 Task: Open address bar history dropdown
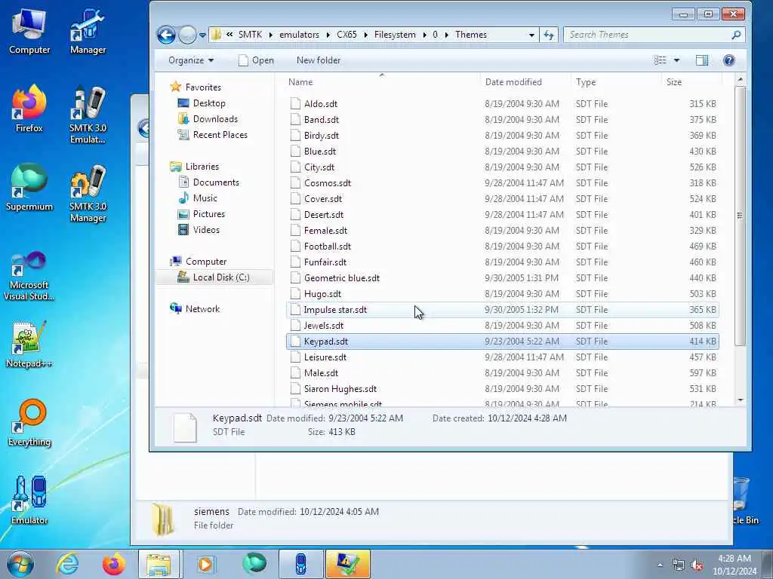tap(531, 35)
